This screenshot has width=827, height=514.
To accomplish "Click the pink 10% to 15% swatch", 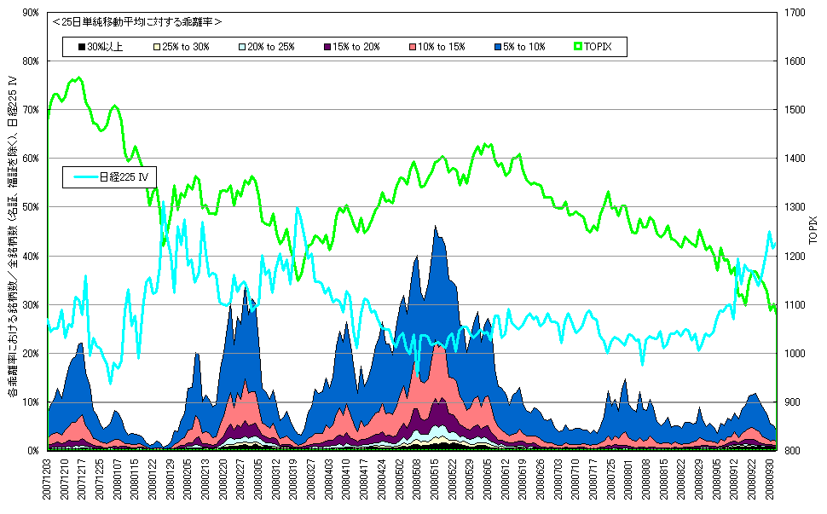I will tap(413, 47).
